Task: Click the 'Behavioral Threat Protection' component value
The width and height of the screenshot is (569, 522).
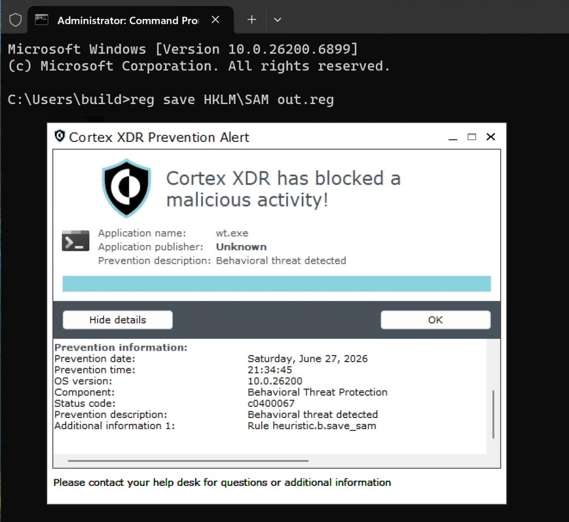Action: tap(317, 392)
